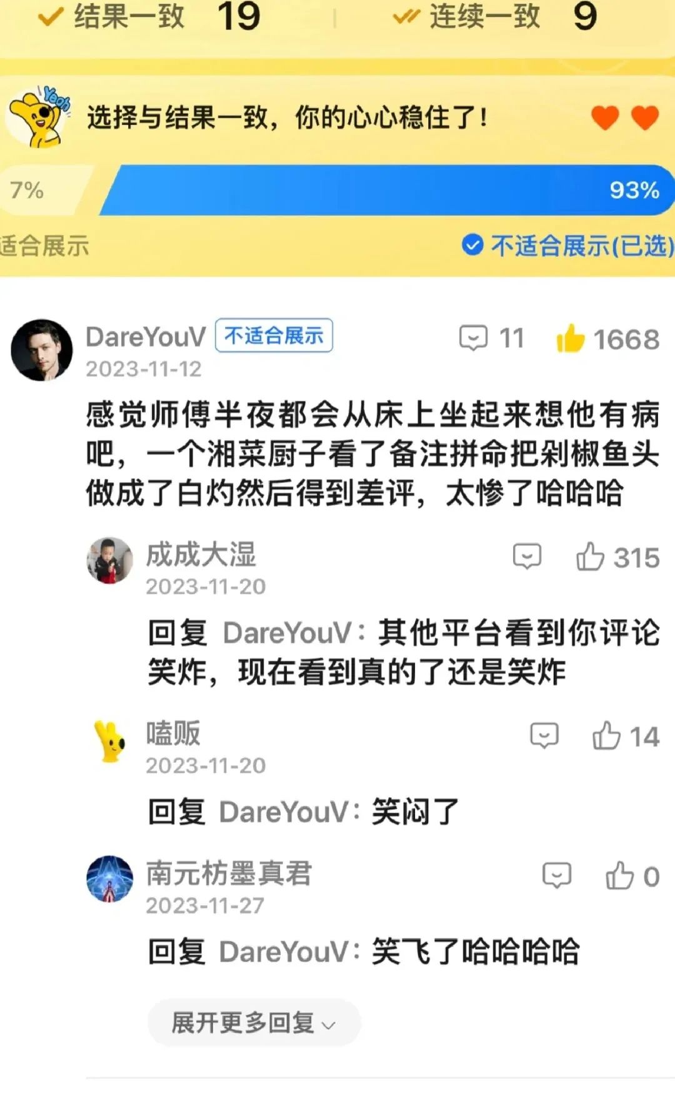Like 嗑贩's reply with thumbs-up
The width and height of the screenshot is (675, 1093).
pos(606,735)
